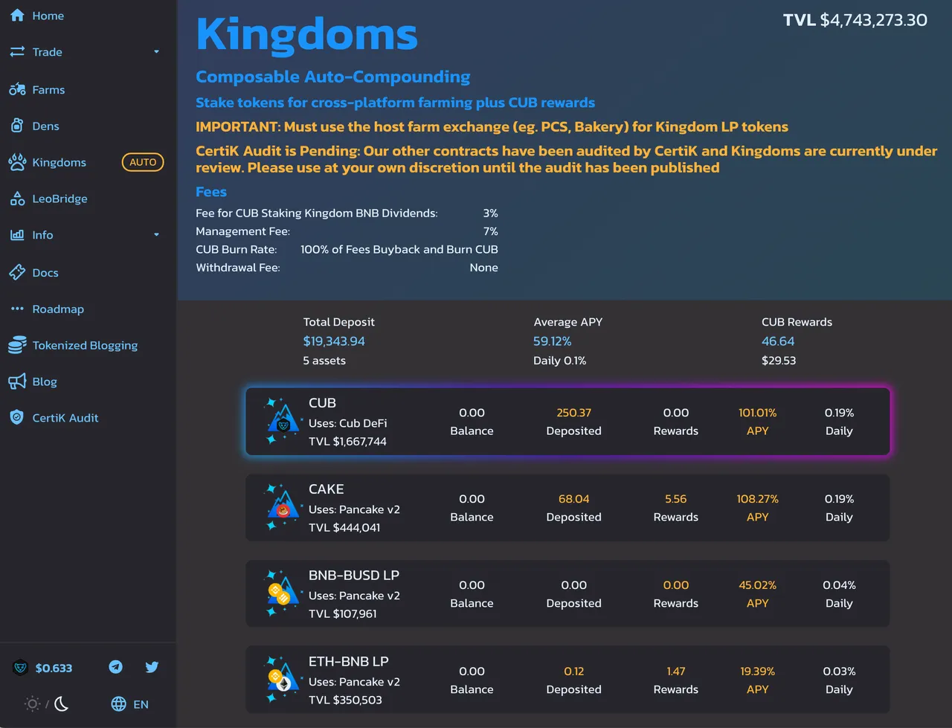952x728 pixels.
Task: Click the CUB Rewards value 46.64
Action: tap(778, 341)
